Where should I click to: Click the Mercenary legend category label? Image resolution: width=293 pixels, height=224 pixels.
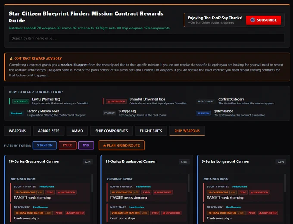tap(206, 101)
